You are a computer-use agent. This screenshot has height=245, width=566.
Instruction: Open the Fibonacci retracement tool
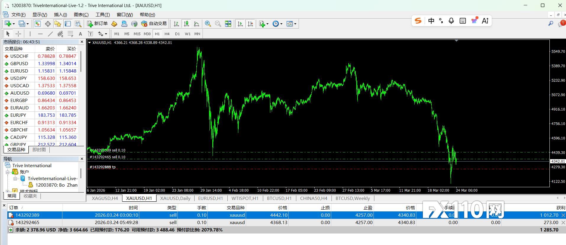[70, 34]
